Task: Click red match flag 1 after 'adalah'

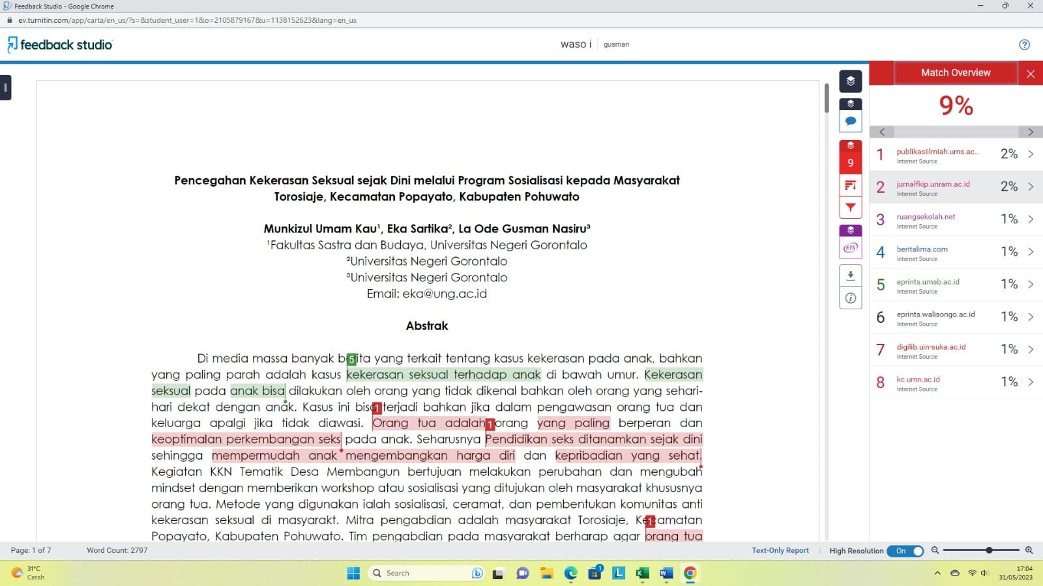Action: click(490, 425)
